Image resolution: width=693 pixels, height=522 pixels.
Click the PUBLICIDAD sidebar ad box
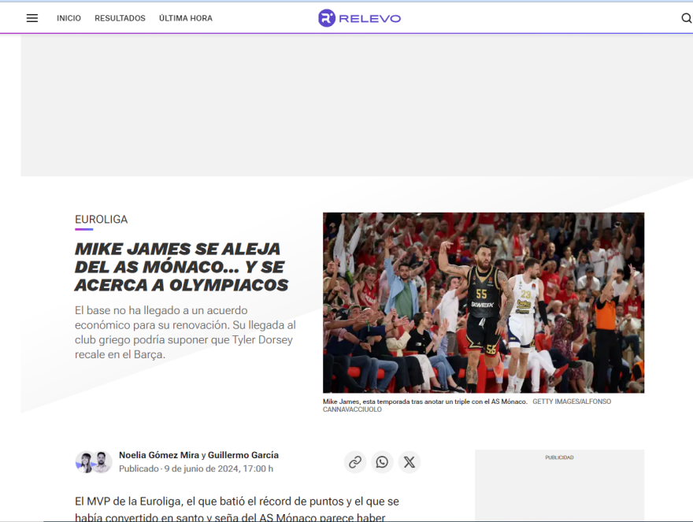pyautogui.click(x=559, y=488)
